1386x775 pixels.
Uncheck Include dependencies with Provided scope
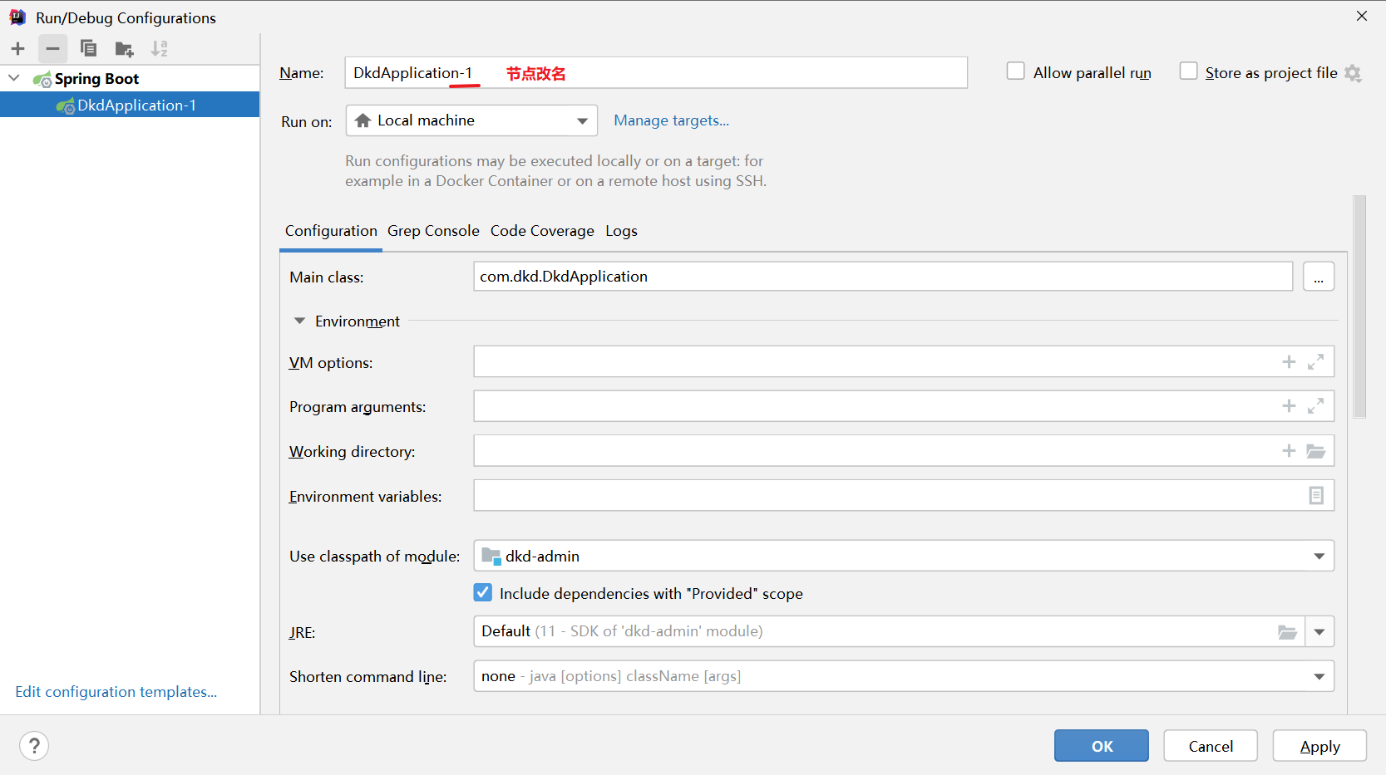point(483,593)
